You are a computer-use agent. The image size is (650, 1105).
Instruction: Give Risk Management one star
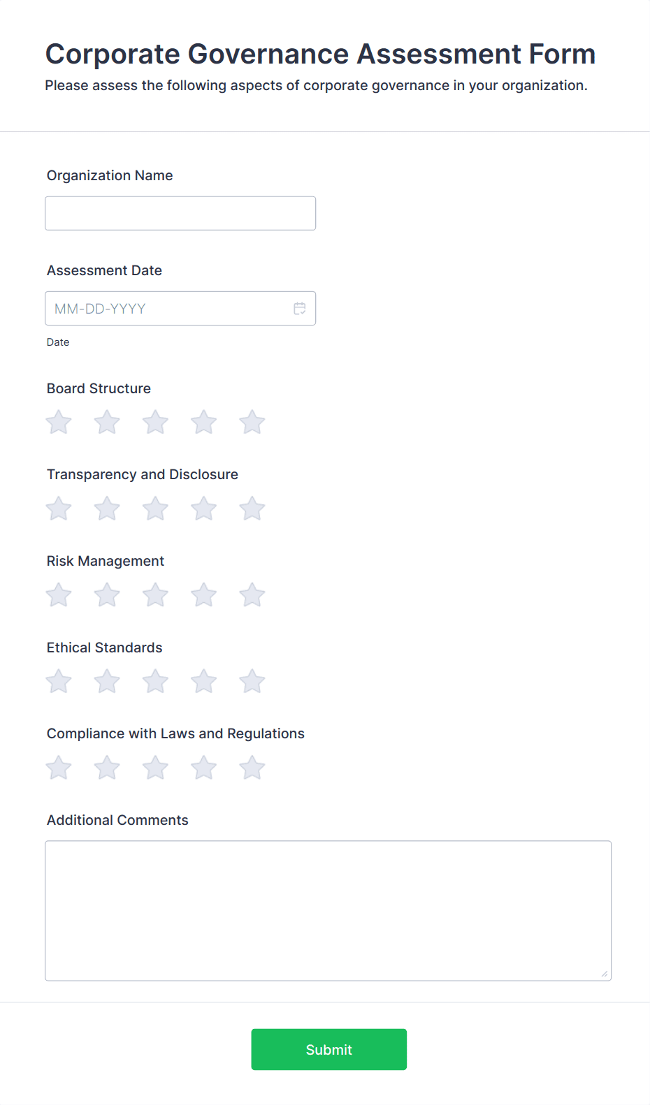pyautogui.click(x=59, y=596)
